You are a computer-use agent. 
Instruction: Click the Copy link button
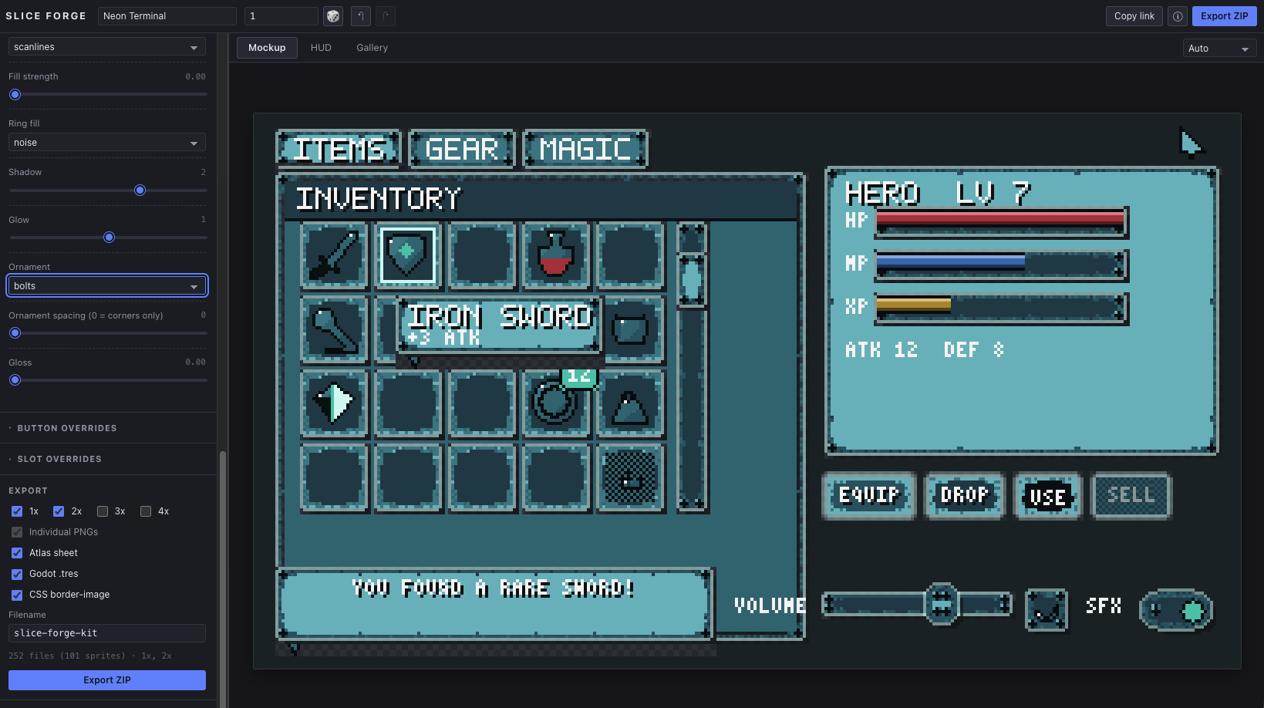coord(1134,16)
